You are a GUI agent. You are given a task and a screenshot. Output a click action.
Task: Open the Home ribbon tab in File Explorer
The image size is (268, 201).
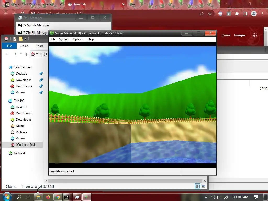tap(24, 46)
